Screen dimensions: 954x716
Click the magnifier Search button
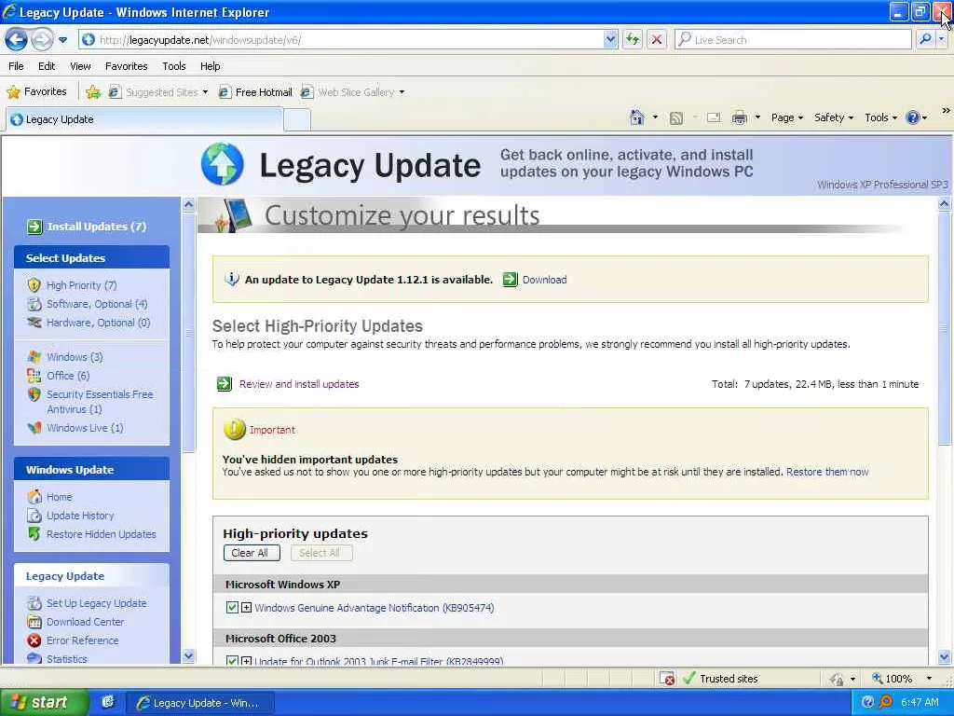[x=925, y=39]
